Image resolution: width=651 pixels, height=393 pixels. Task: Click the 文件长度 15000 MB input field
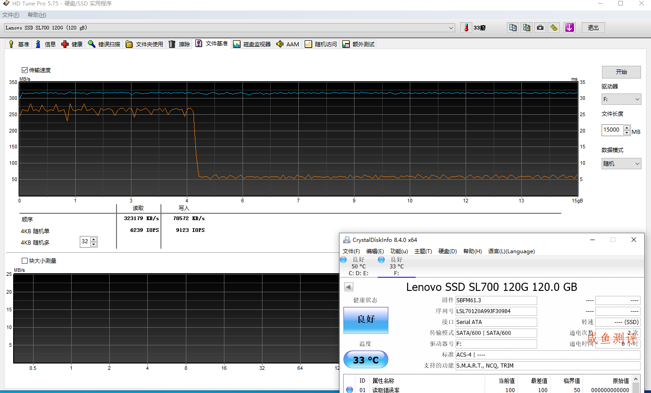coord(612,130)
